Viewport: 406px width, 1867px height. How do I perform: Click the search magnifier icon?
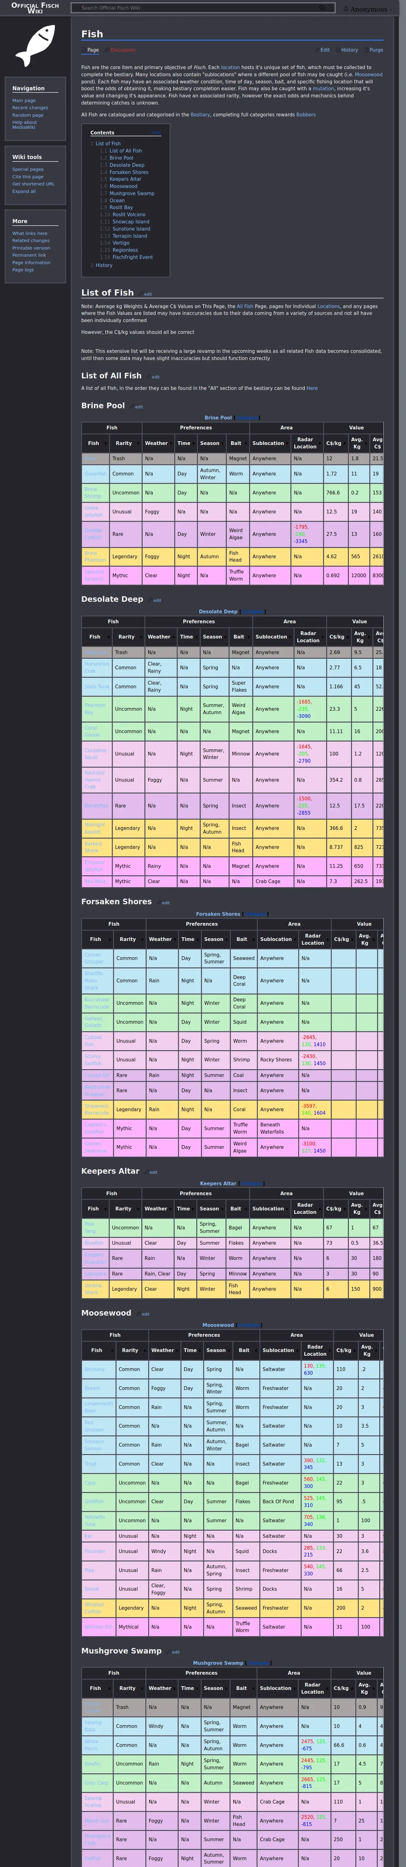coord(322,8)
